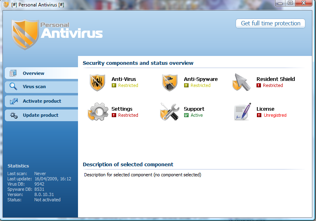
Task: Click the Activate product arrow icon
Action: [14, 101]
